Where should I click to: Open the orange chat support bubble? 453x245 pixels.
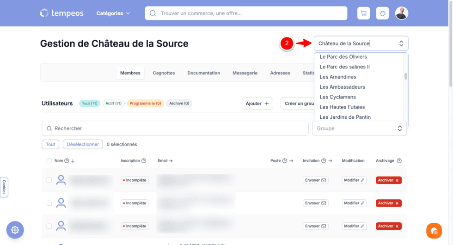click(434, 231)
